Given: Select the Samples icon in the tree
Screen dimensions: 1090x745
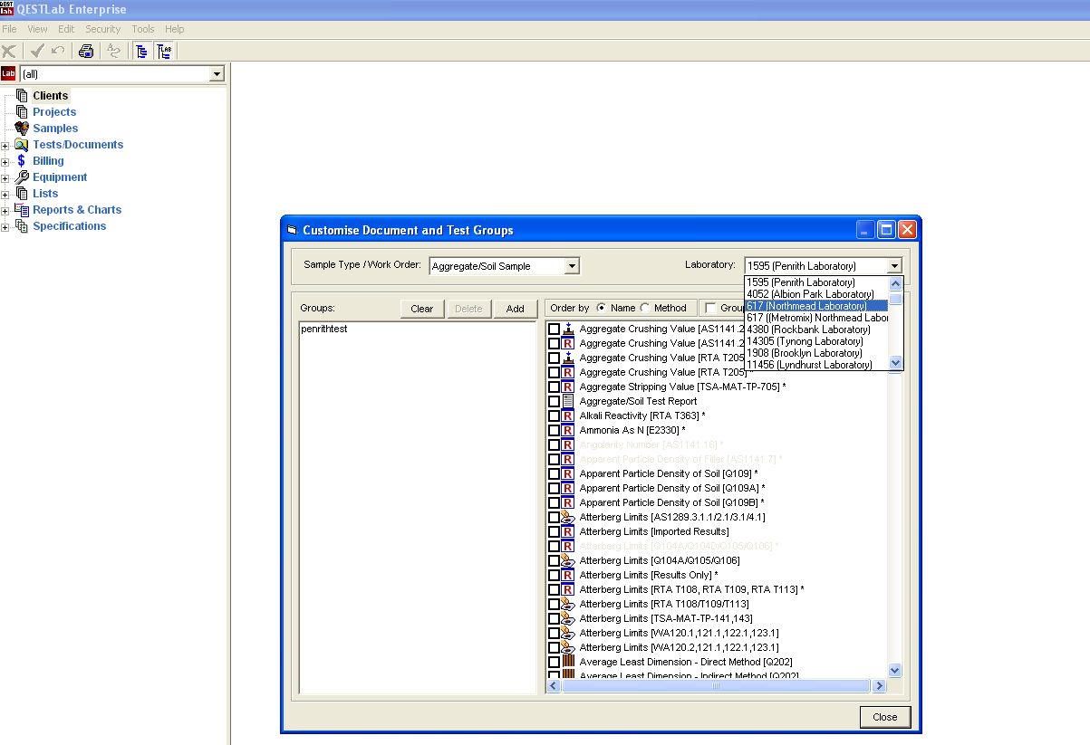Looking at the screenshot, I should [22, 129].
